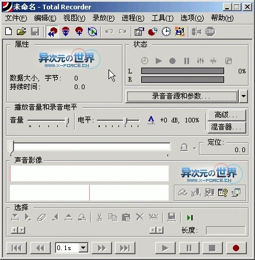Open the 高级... settings button

pos(227,115)
